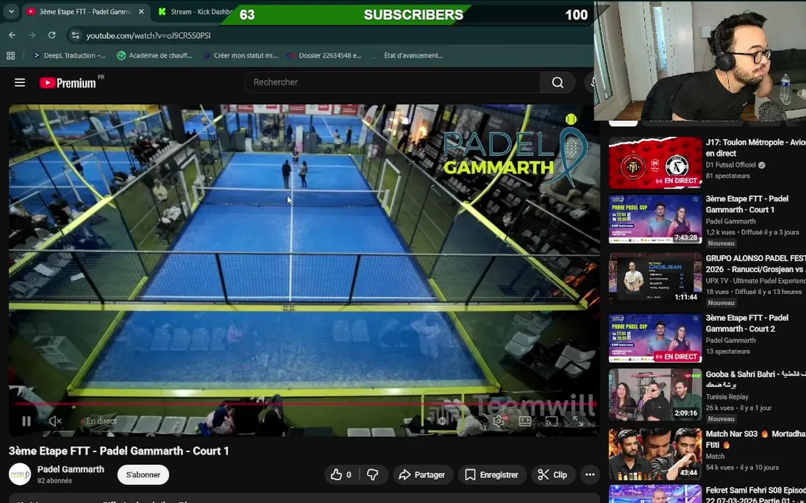Go forward in browser history
806x503 pixels.
[32, 36]
